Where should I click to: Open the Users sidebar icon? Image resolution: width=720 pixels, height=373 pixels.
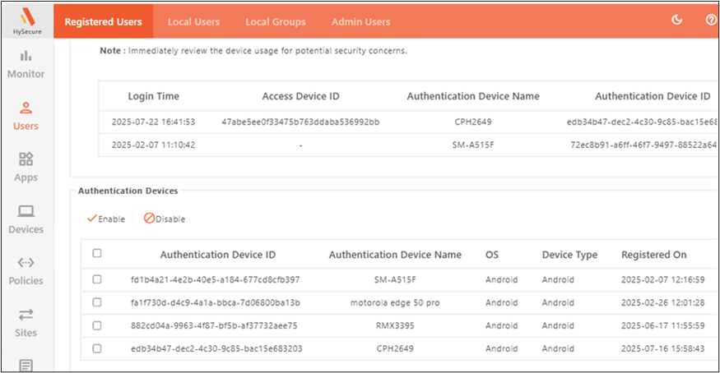26,116
